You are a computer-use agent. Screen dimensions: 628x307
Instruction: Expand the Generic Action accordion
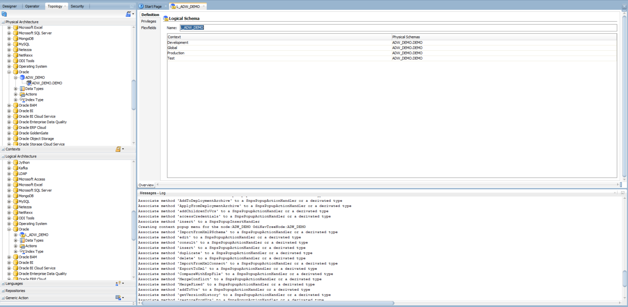(3, 298)
